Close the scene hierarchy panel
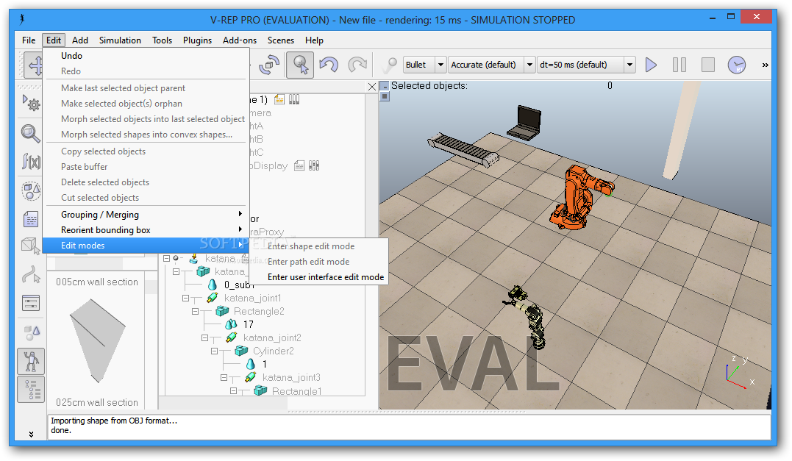792x461 pixels. (x=372, y=87)
